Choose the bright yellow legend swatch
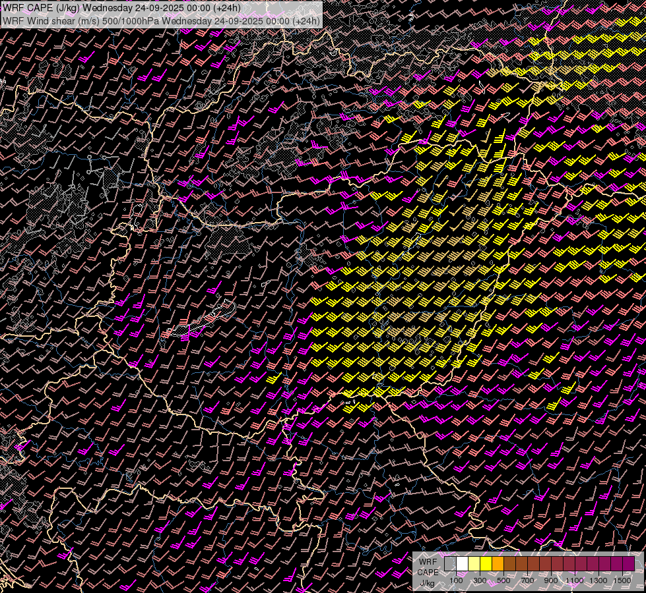 click(x=486, y=564)
